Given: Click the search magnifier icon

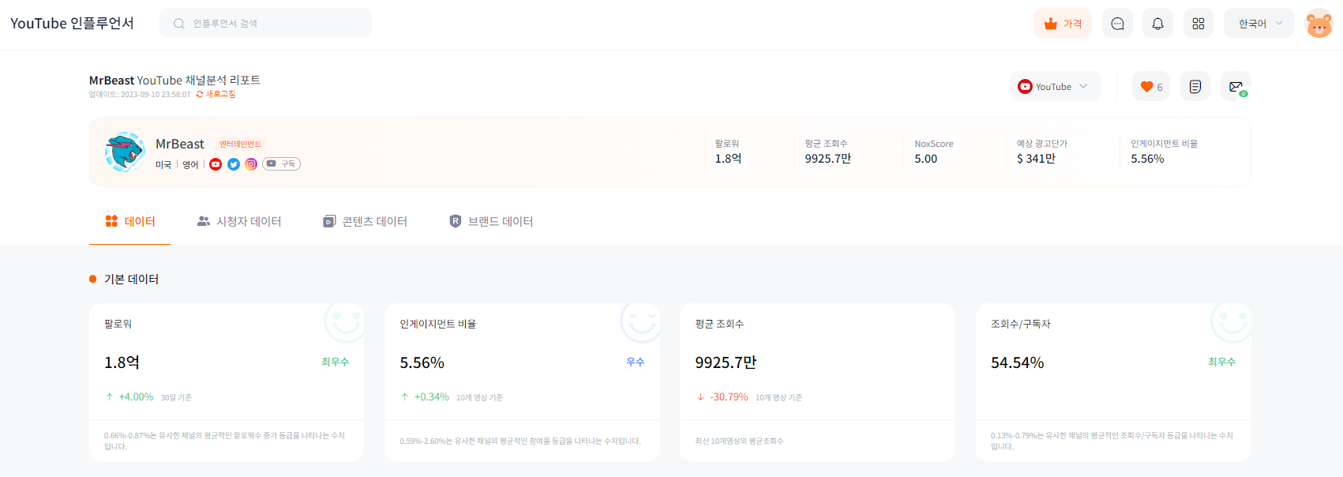Looking at the screenshot, I should click(x=179, y=24).
